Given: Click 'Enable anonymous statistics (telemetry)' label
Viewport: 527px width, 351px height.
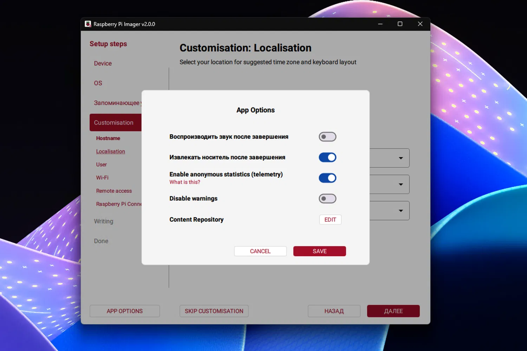Looking at the screenshot, I should click(x=226, y=174).
